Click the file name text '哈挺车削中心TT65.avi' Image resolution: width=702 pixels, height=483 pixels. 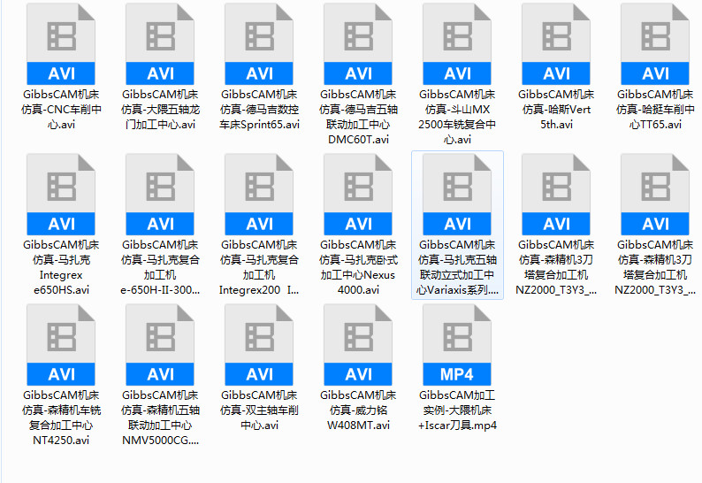(655, 110)
